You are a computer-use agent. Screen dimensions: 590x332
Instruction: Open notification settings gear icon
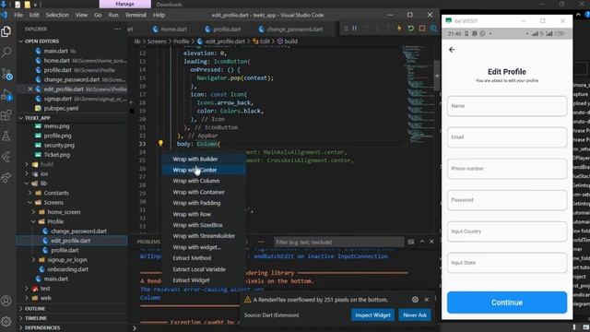coord(415,300)
